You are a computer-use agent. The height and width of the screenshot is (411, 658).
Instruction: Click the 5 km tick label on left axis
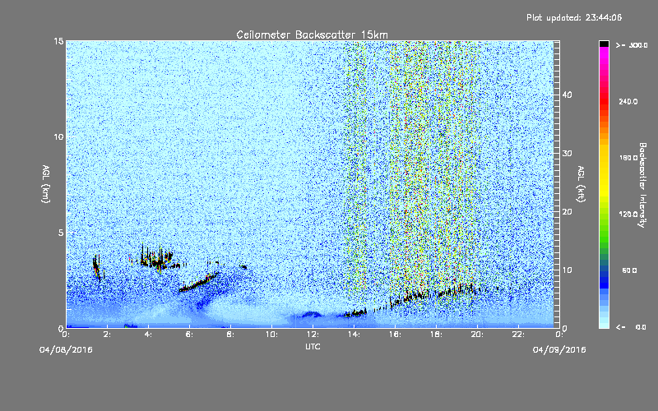coord(61,233)
